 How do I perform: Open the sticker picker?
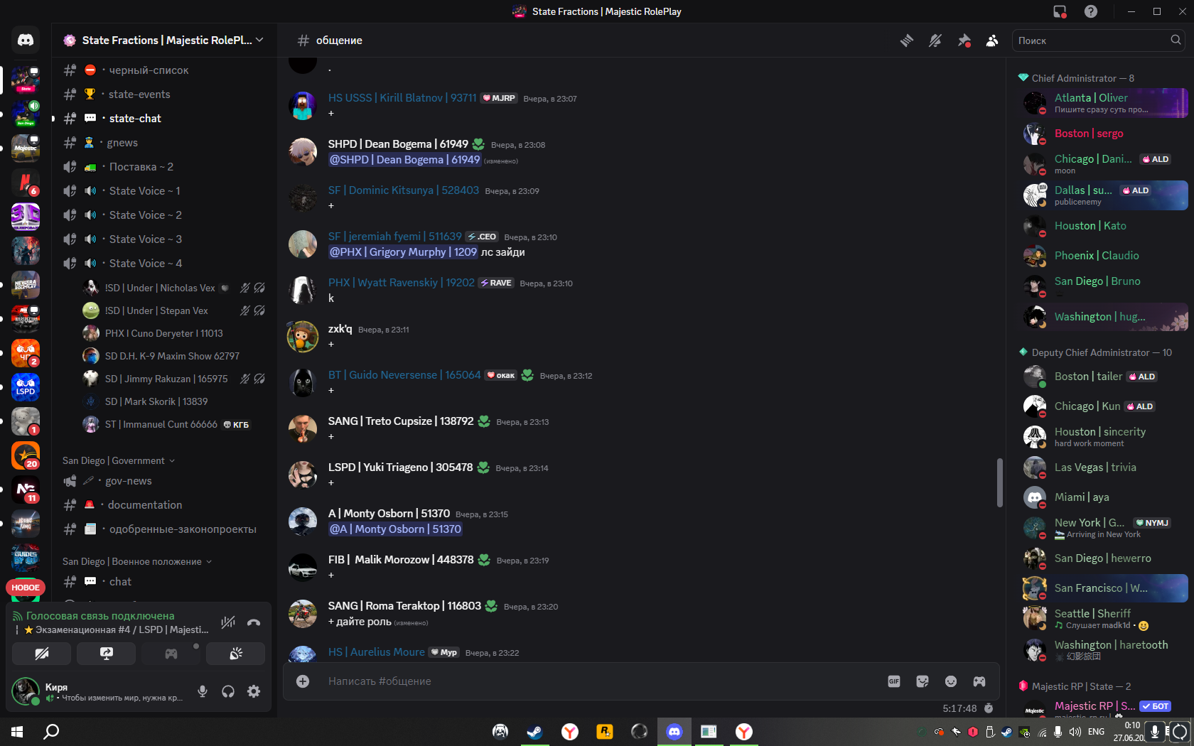(x=923, y=681)
